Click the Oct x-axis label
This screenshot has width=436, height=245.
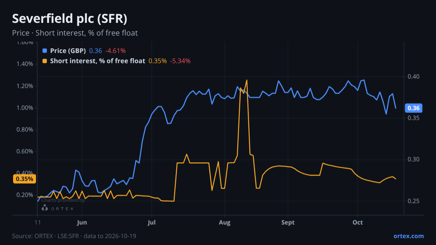(358, 222)
